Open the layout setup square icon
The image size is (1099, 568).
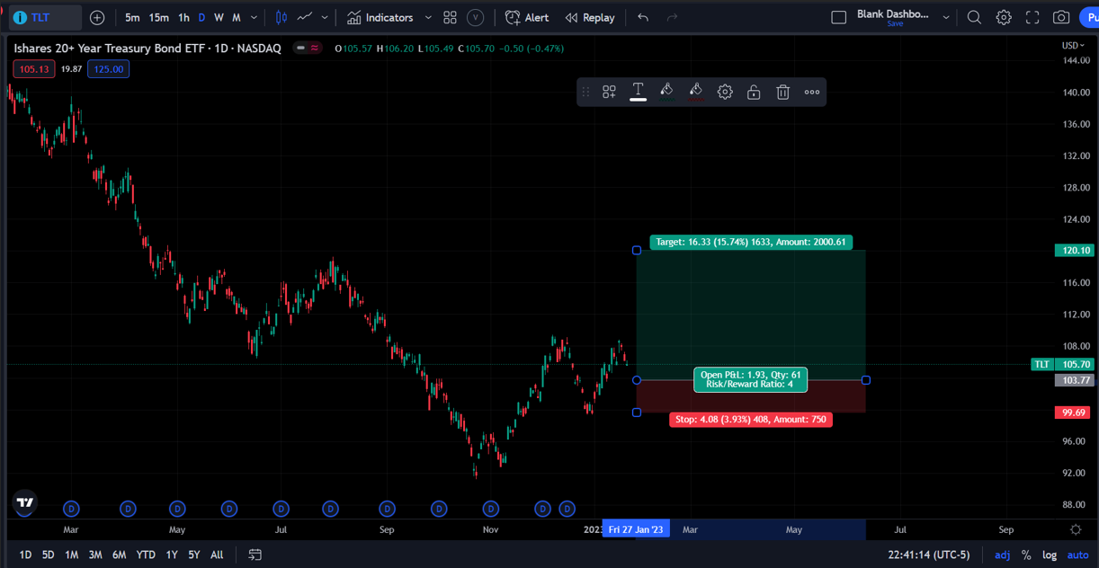(x=839, y=17)
